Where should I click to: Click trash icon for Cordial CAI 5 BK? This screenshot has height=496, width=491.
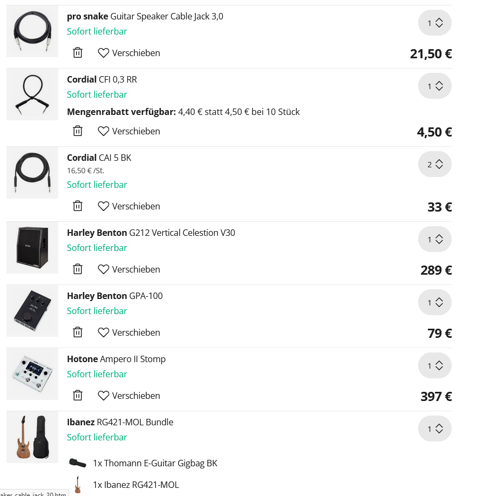tap(78, 206)
